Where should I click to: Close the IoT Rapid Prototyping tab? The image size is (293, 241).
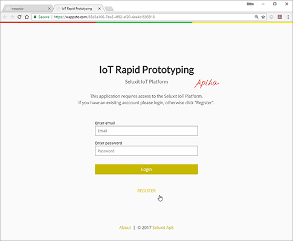click(100, 8)
